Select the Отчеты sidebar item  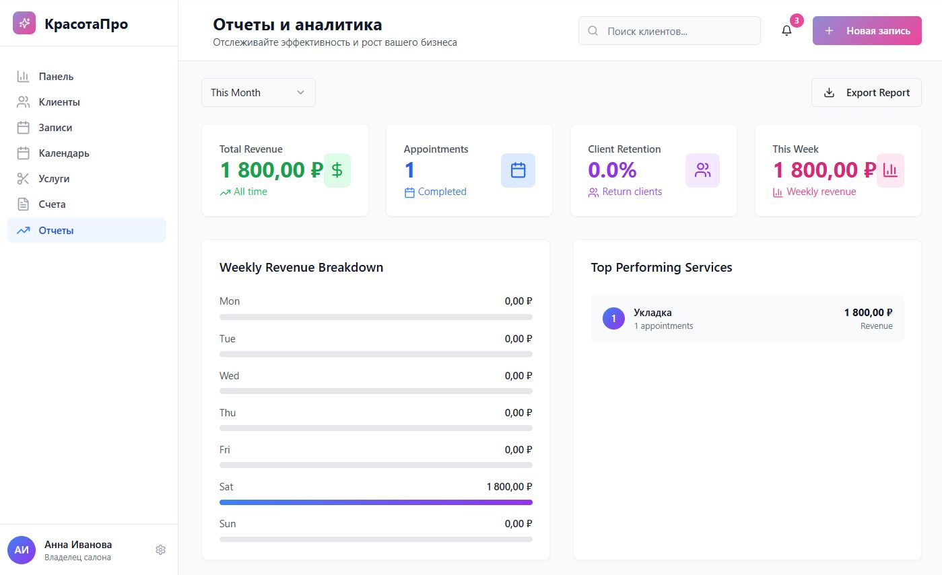click(56, 231)
